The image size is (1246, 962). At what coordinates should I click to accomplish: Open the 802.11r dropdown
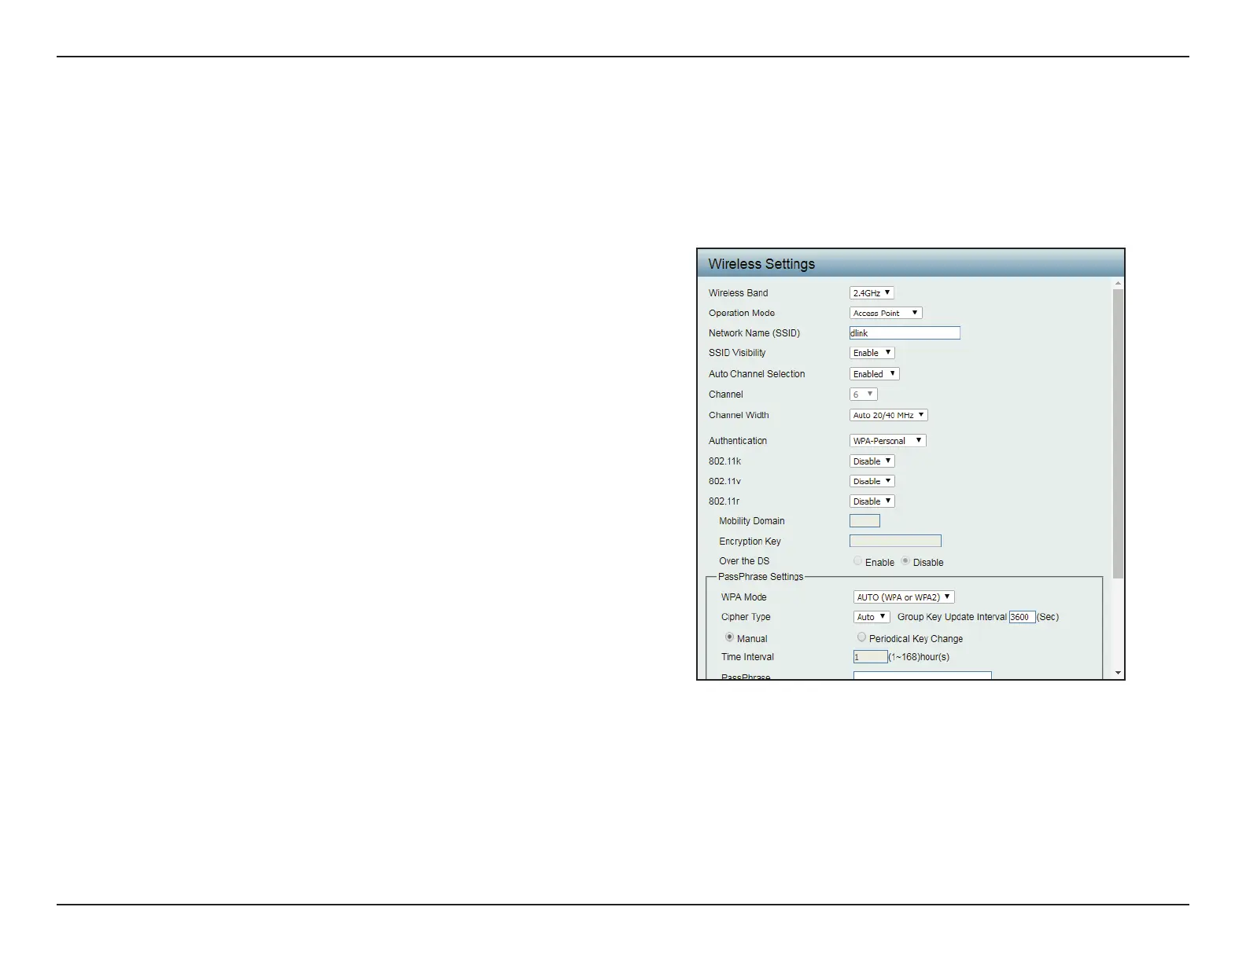click(x=872, y=501)
